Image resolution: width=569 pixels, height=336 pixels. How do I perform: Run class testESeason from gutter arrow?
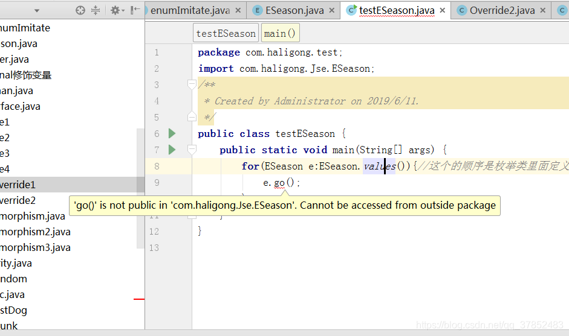pyautogui.click(x=172, y=133)
